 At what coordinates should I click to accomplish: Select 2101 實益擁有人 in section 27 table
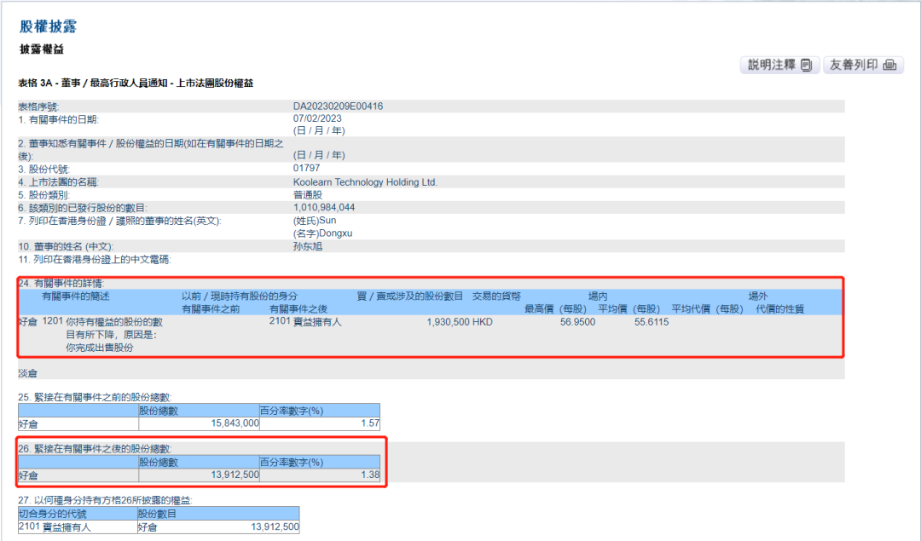point(55,527)
